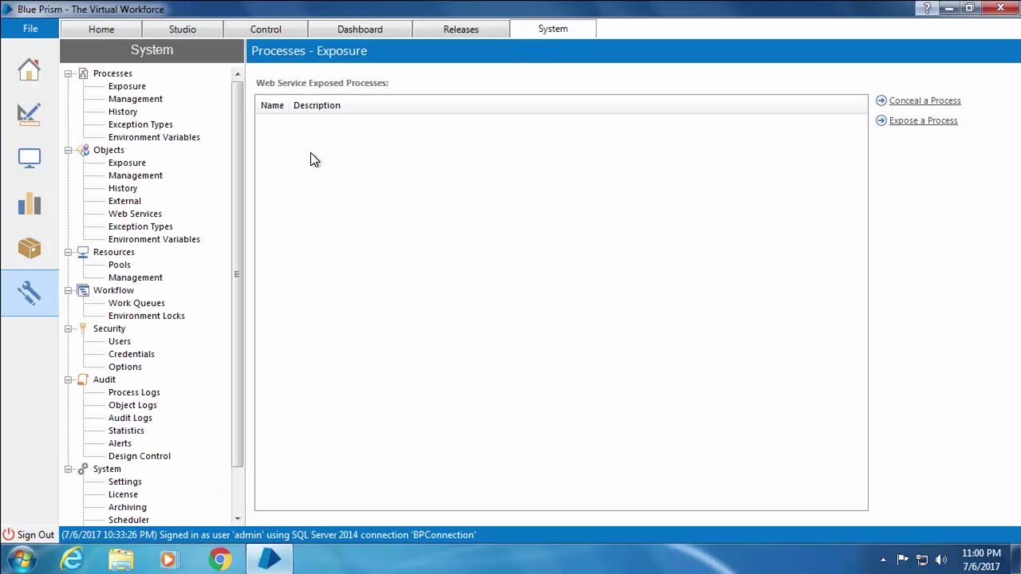Collapse the Resources tree node
Viewport: 1021px width, 574px height.
[69, 252]
